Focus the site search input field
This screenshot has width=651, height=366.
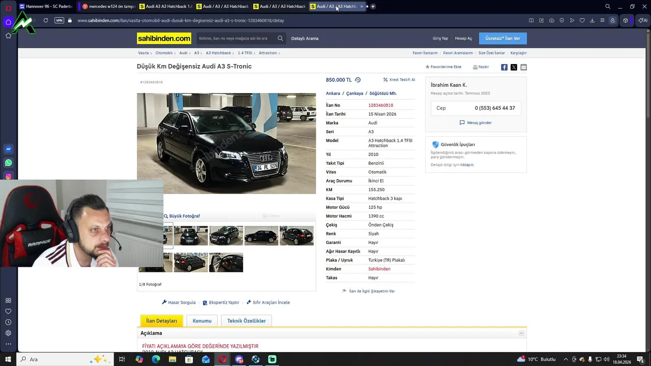(236, 39)
